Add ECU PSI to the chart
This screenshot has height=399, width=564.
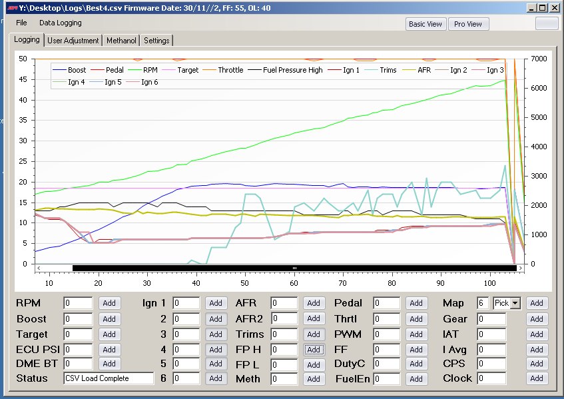point(109,350)
